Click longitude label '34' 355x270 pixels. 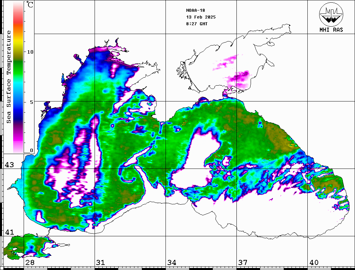point(172,262)
